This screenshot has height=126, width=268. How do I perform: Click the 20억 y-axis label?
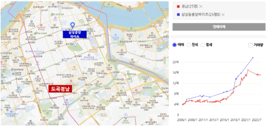(x=175, y=62)
